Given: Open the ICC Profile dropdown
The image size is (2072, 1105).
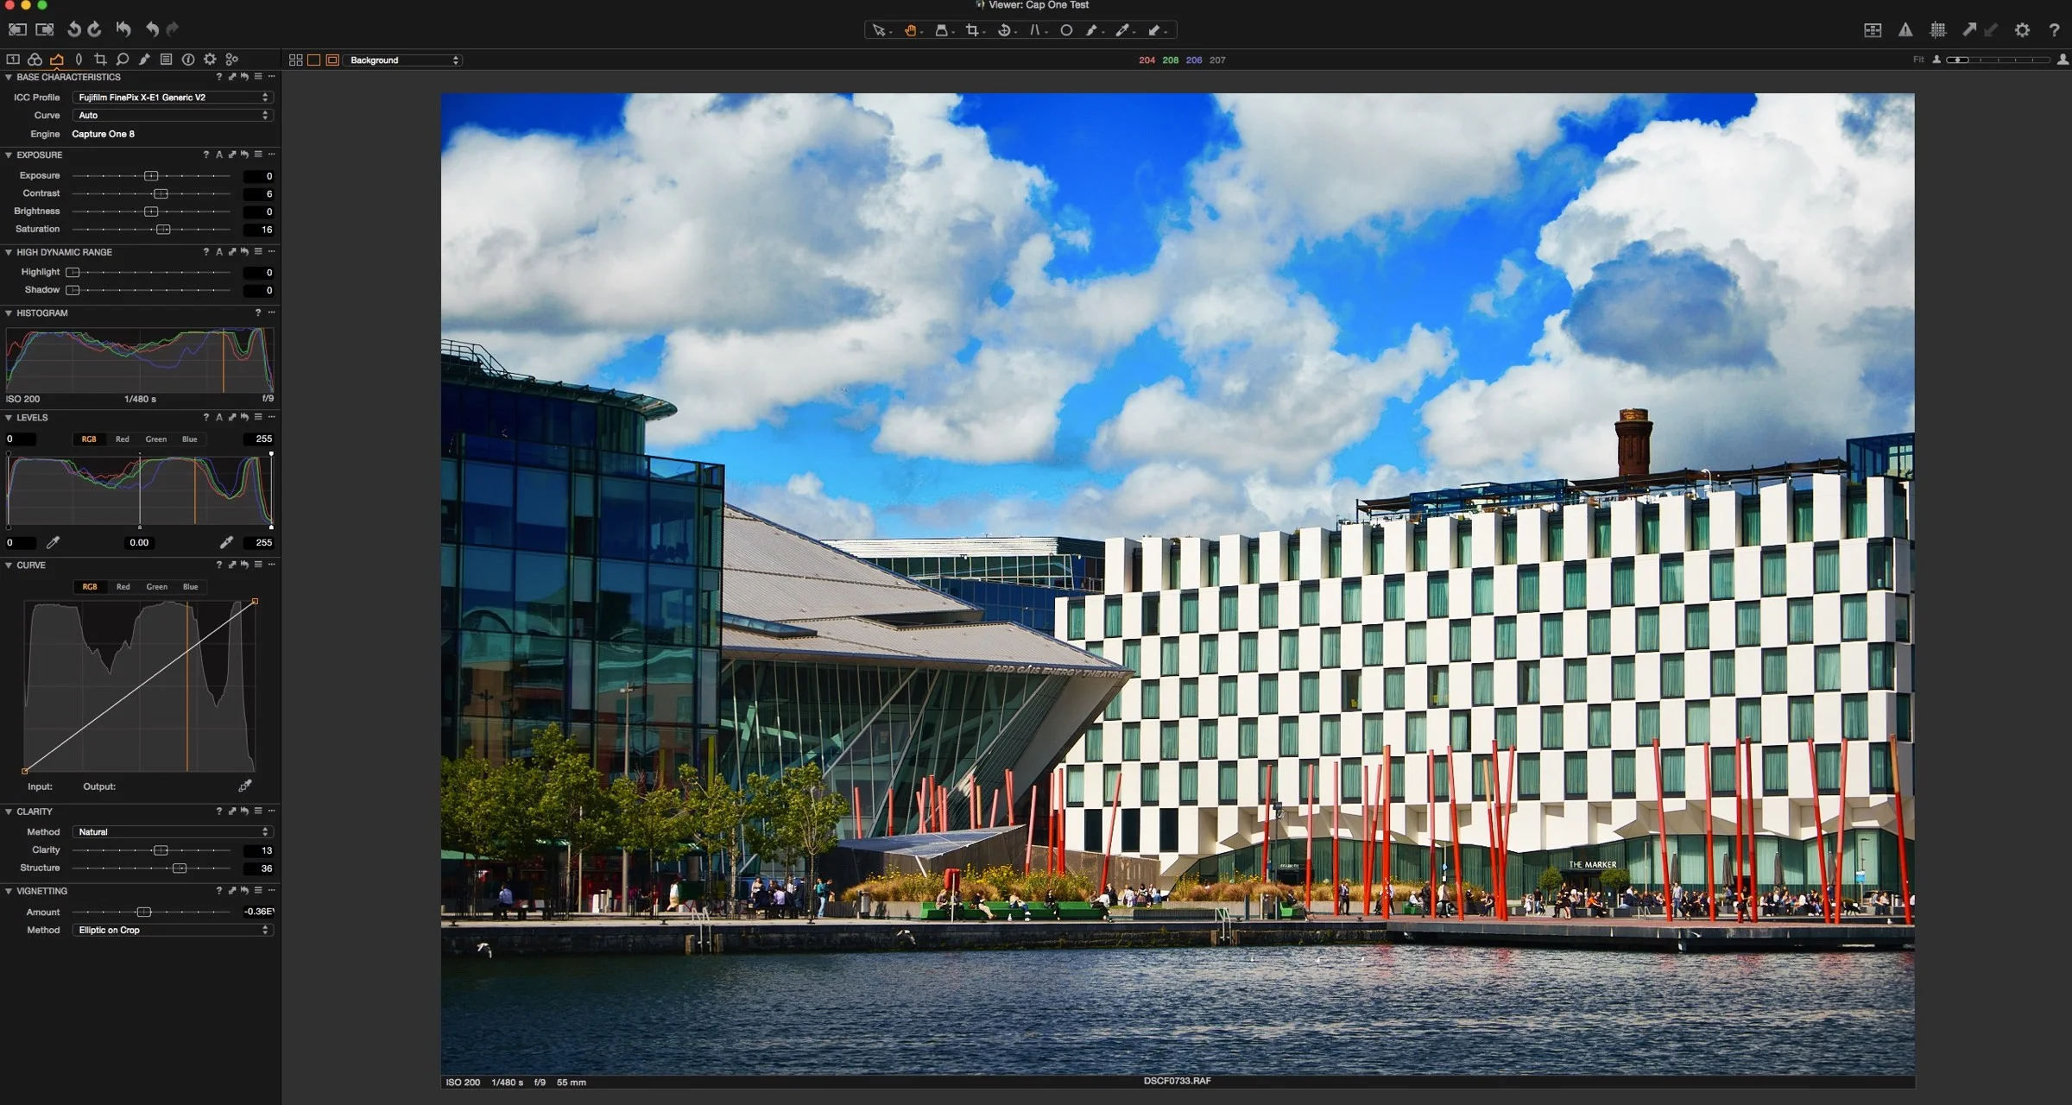Looking at the screenshot, I should (x=171, y=98).
